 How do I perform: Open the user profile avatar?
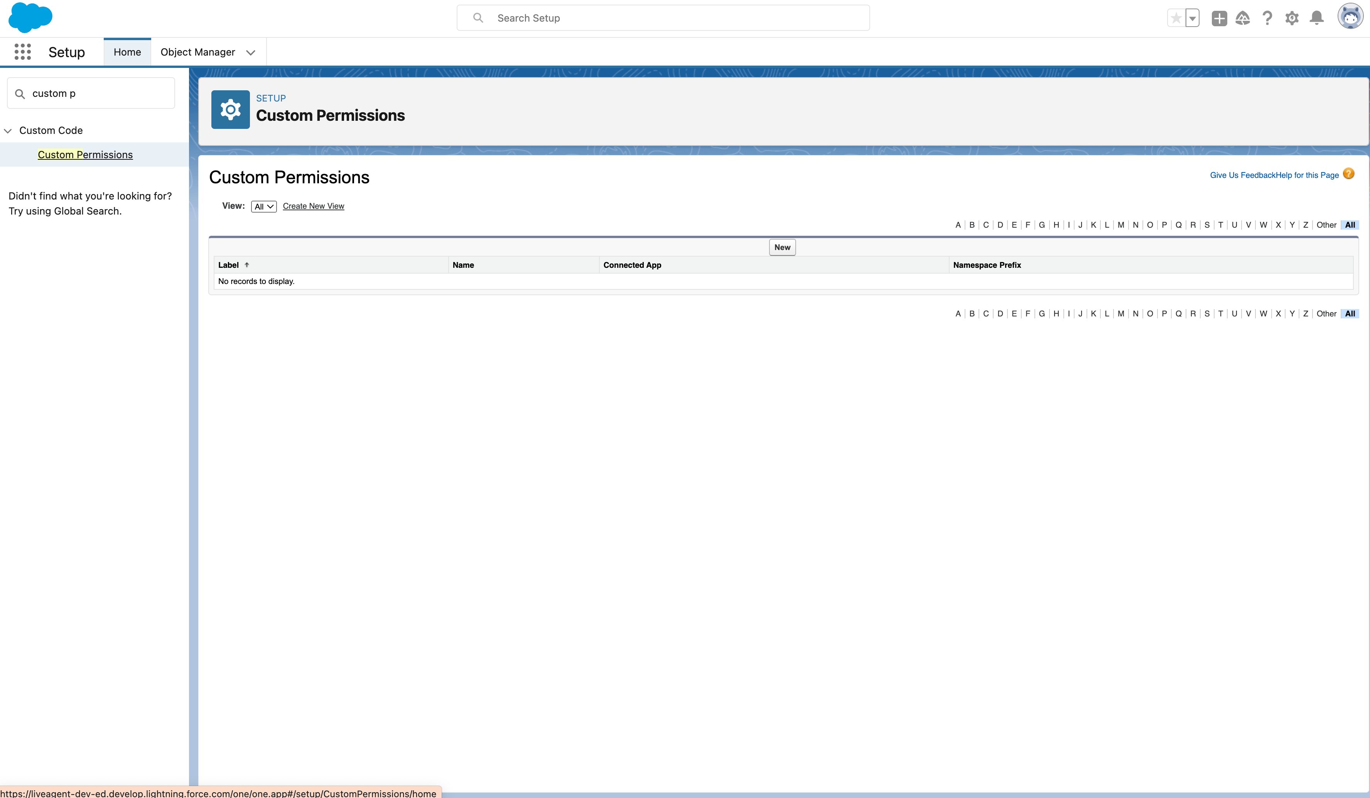1350,16
